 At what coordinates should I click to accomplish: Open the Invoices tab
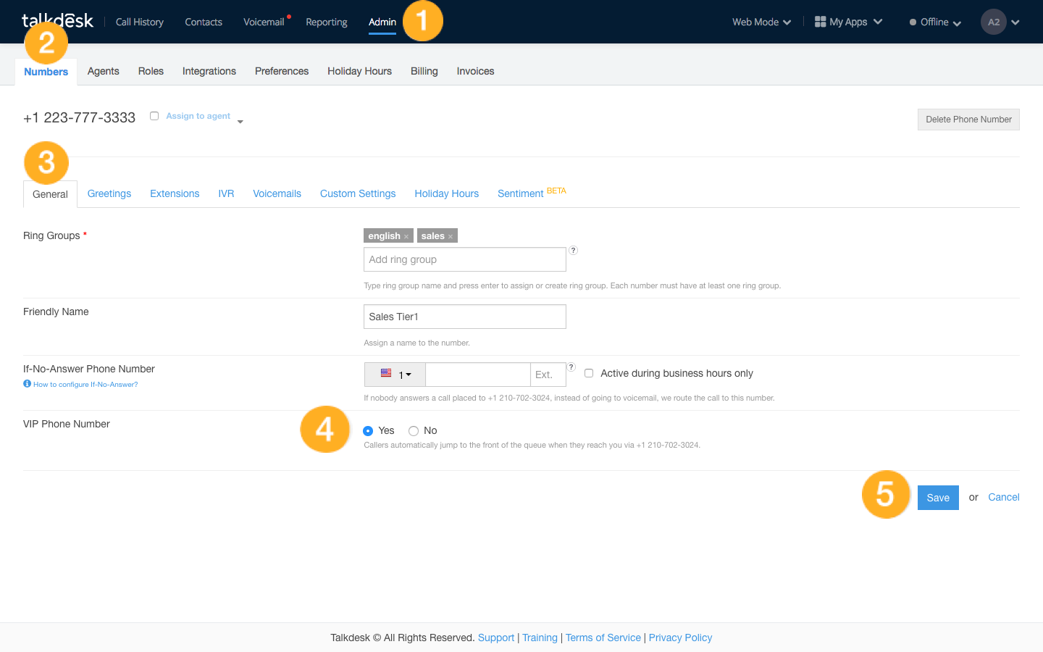pos(475,71)
